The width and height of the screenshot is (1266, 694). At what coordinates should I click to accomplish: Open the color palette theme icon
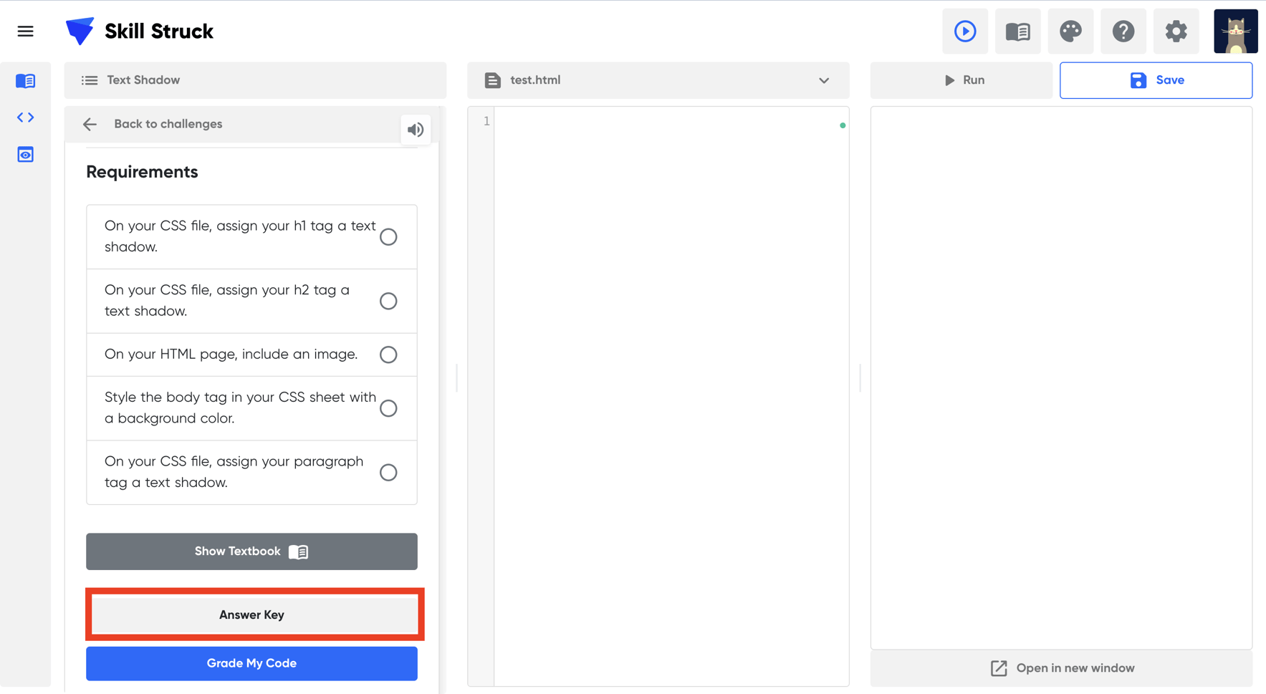(x=1070, y=32)
